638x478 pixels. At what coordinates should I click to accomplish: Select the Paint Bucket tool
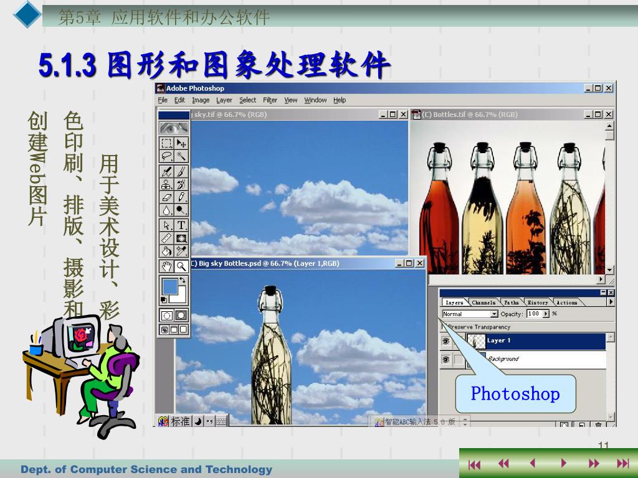click(166, 251)
